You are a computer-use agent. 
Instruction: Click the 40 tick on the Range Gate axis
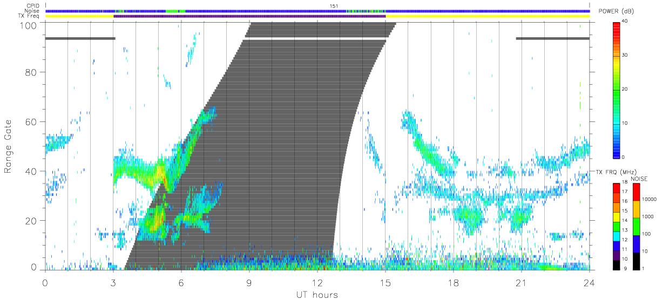pyautogui.click(x=31, y=172)
